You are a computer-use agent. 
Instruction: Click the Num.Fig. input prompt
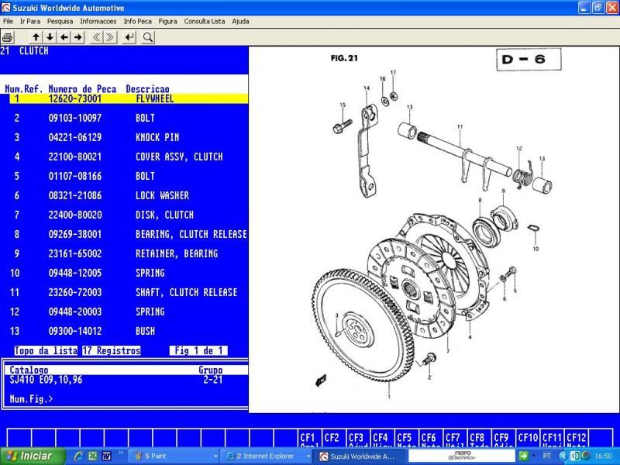point(31,399)
